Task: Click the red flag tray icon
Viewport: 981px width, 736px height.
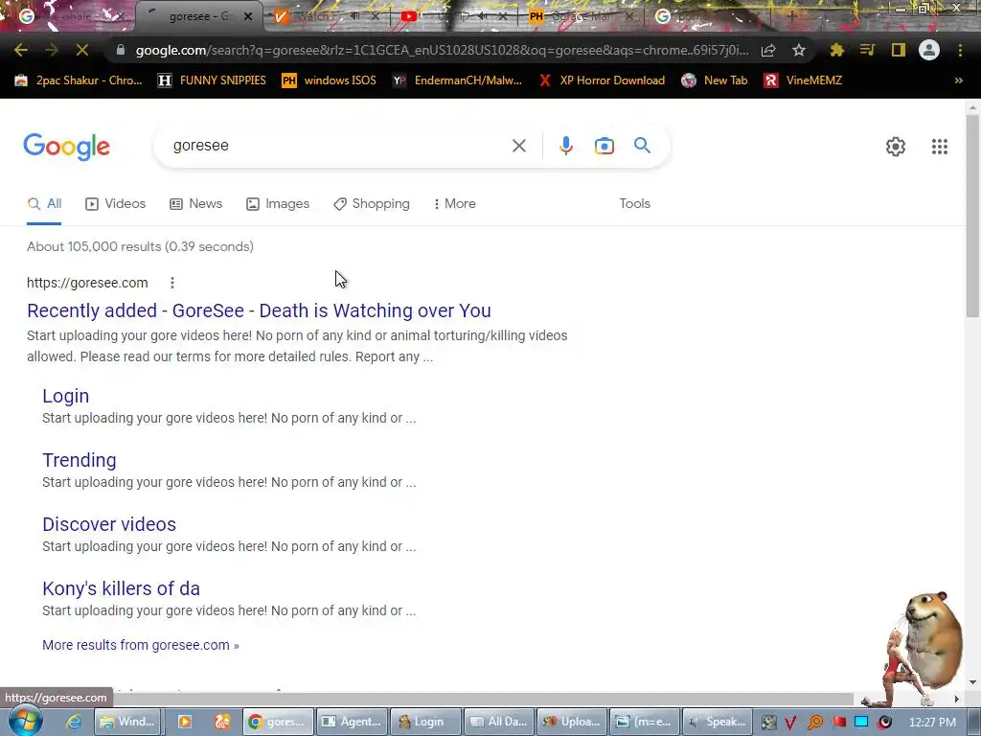Action: pos(838,723)
